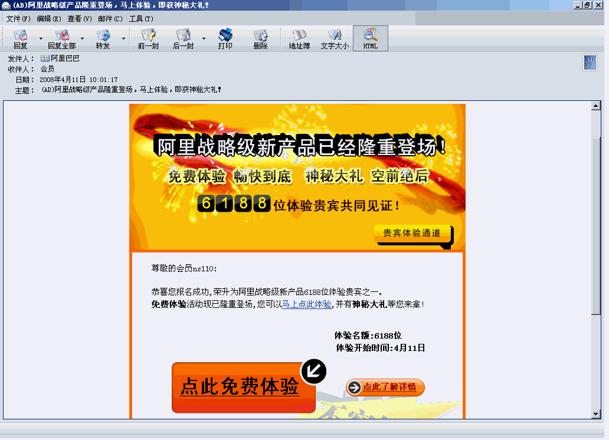The width and height of the screenshot is (609, 440).
Task: Go to previous message (前一封)
Action: pos(148,39)
